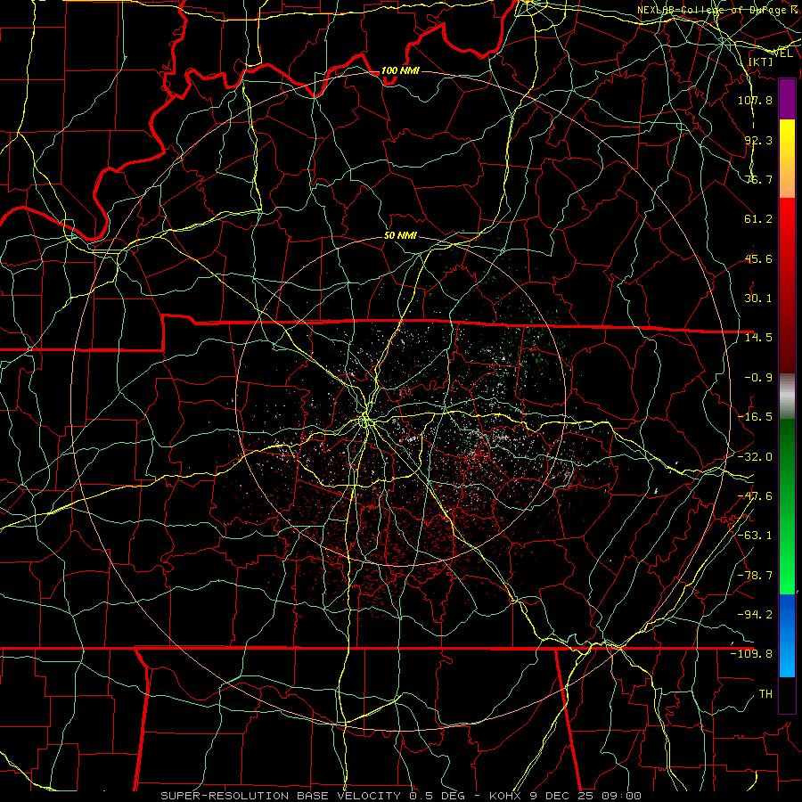Click the 100 NMI range ring label

(x=400, y=70)
